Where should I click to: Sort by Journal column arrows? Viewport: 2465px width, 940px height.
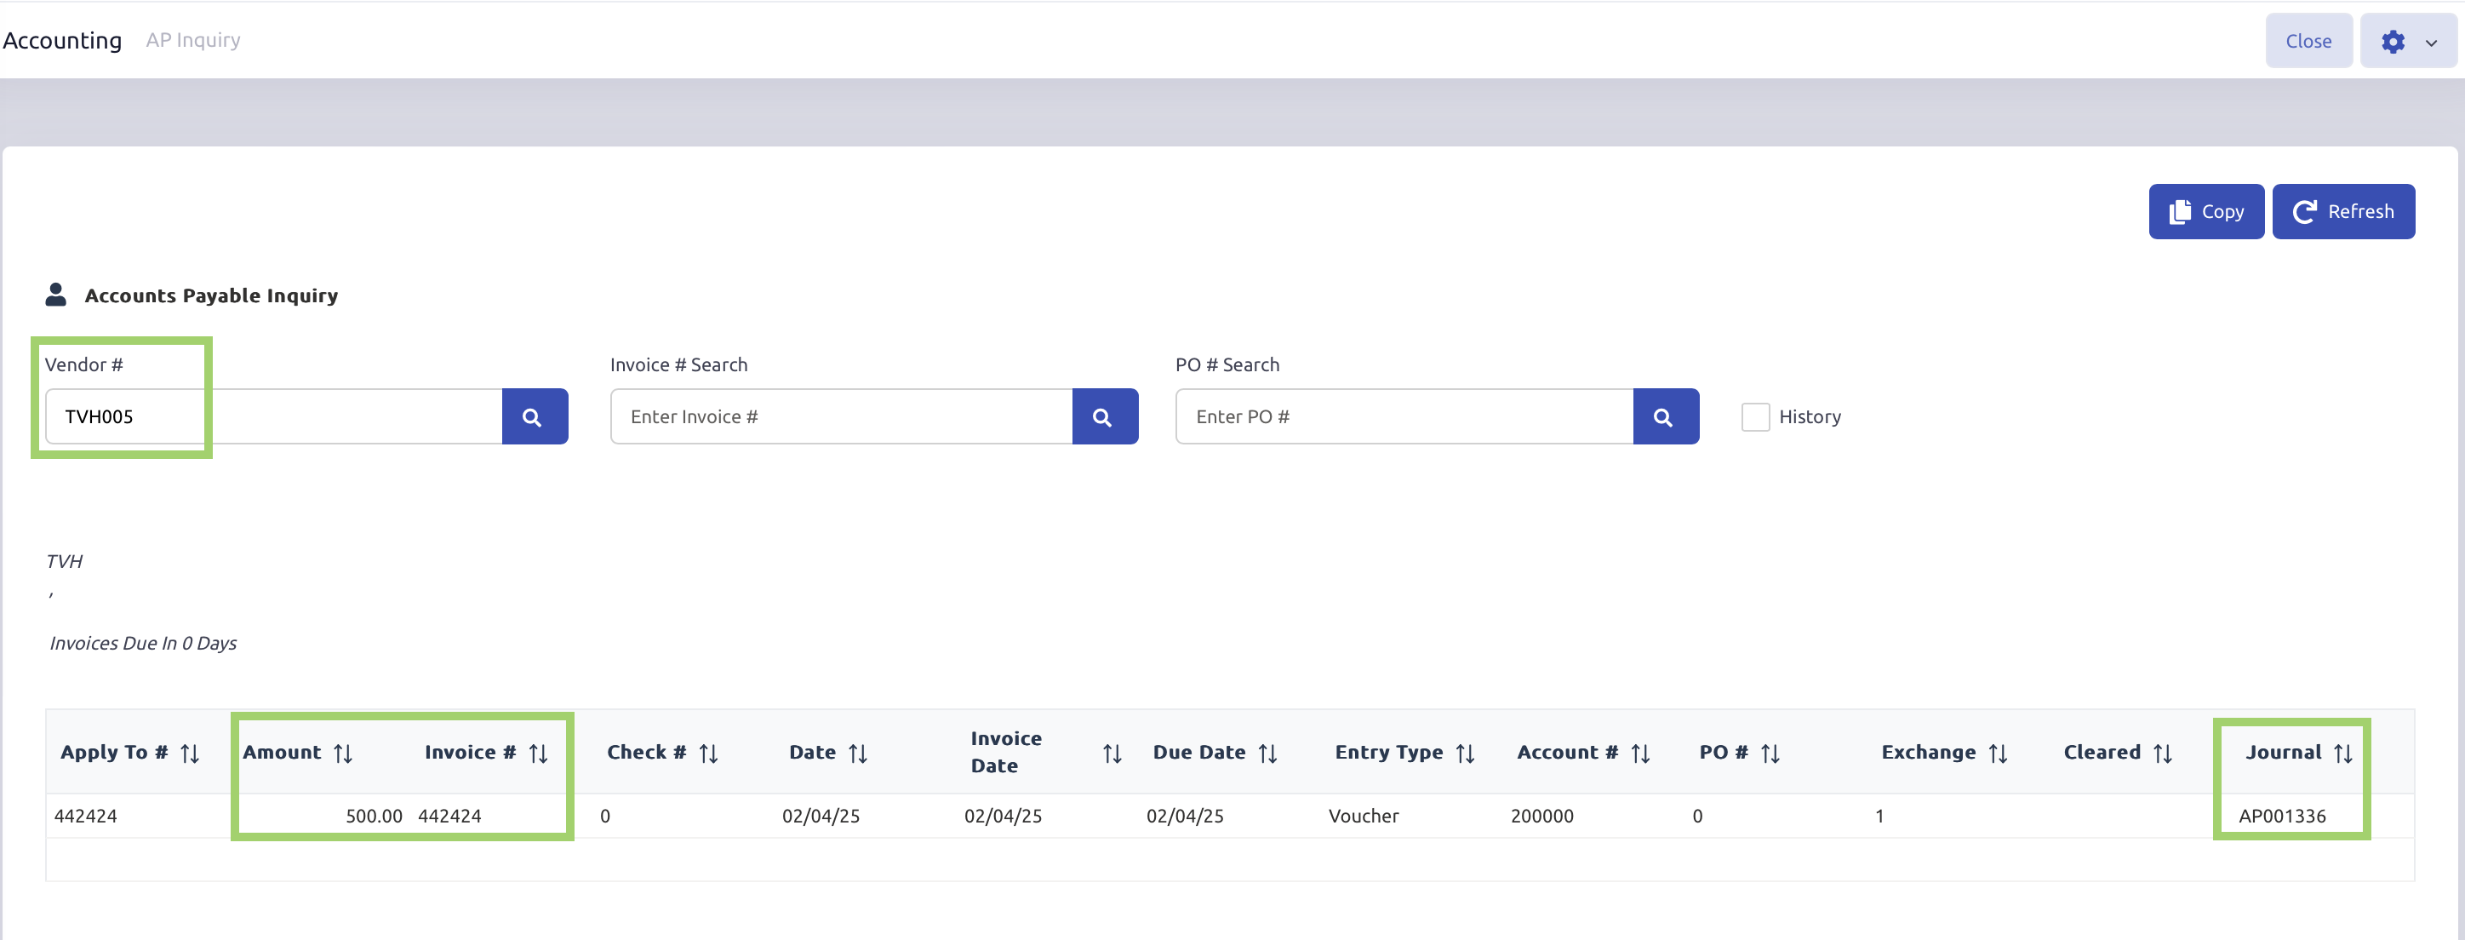coord(2342,754)
